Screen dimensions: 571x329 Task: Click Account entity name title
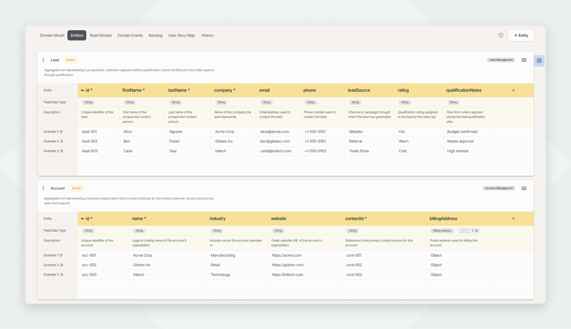click(x=58, y=188)
